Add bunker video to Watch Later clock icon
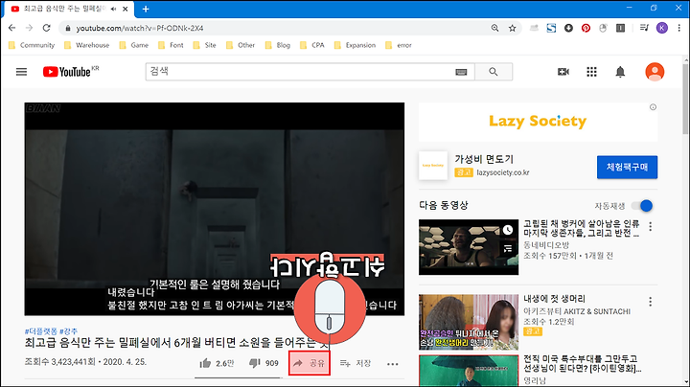The height and width of the screenshot is (387, 690). (508, 230)
